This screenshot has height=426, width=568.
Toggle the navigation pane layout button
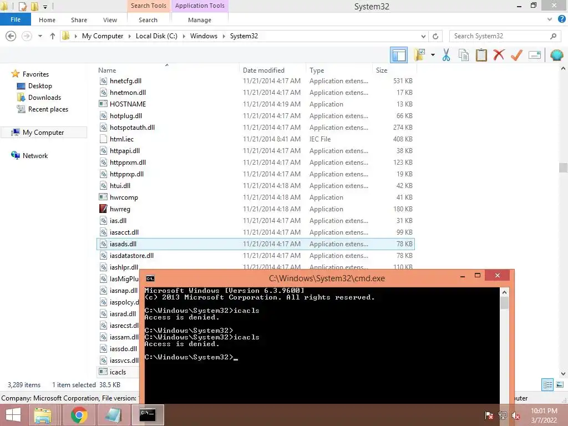(398, 55)
